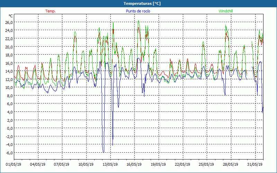Viewport: 277px width, 173px height.
Task: Click the 10/05/19 date label
Action: click(86, 165)
